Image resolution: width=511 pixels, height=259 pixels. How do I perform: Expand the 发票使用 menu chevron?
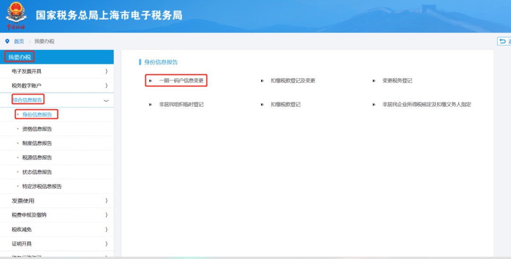pos(106,201)
